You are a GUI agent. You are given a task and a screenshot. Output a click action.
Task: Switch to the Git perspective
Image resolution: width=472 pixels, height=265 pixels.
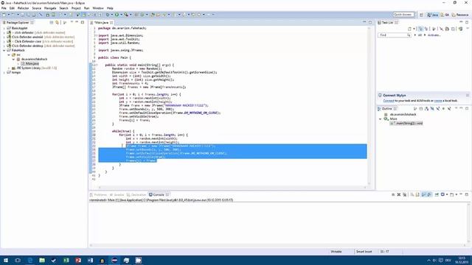[445, 15]
